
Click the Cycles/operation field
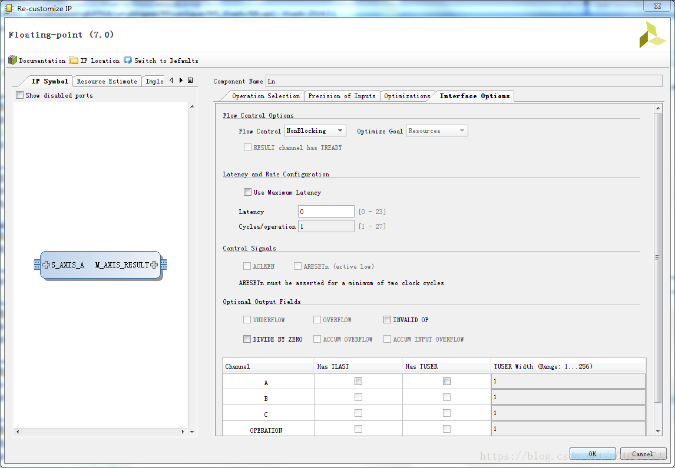[326, 226]
